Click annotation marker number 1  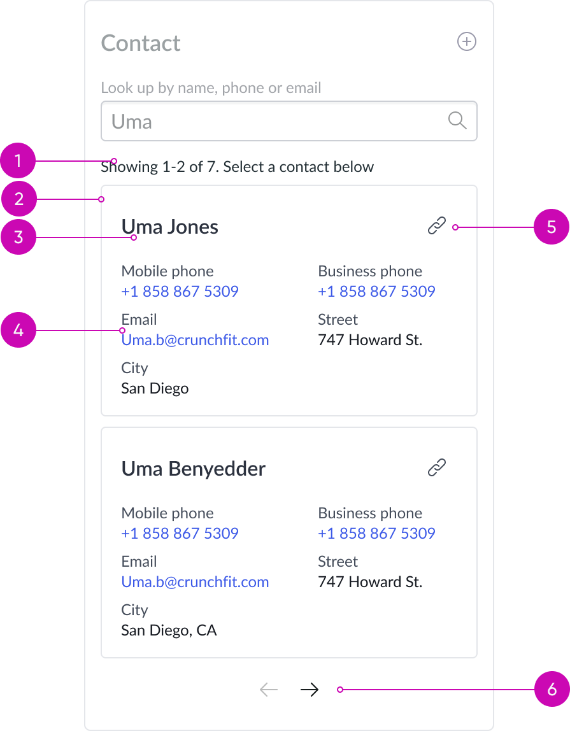[18, 161]
